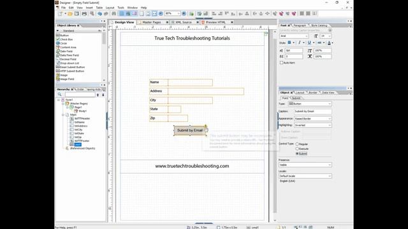Click the Redo toolbar icon
Viewport: 408px width, 229px height.
point(106,13)
